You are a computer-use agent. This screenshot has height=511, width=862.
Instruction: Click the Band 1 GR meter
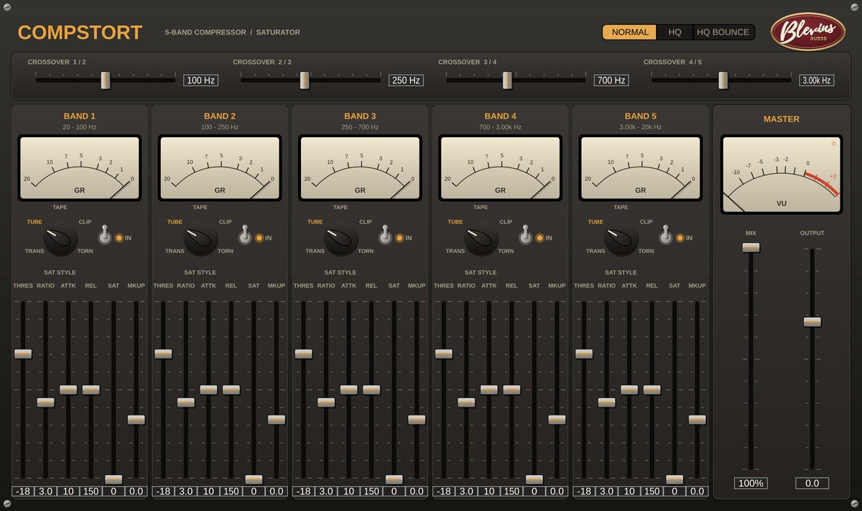pyautogui.click(x=80, y=168)
